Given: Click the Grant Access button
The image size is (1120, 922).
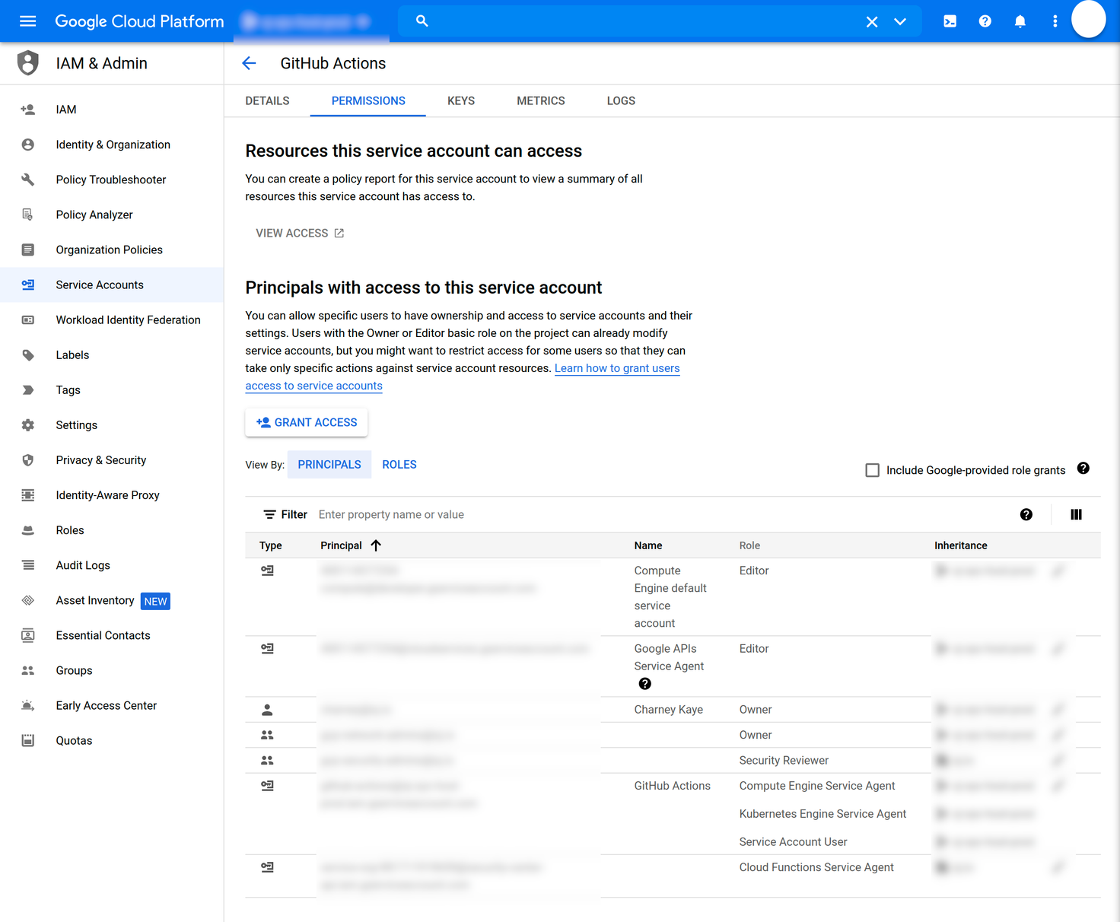Looking at the screenshot, I should 307,422.
